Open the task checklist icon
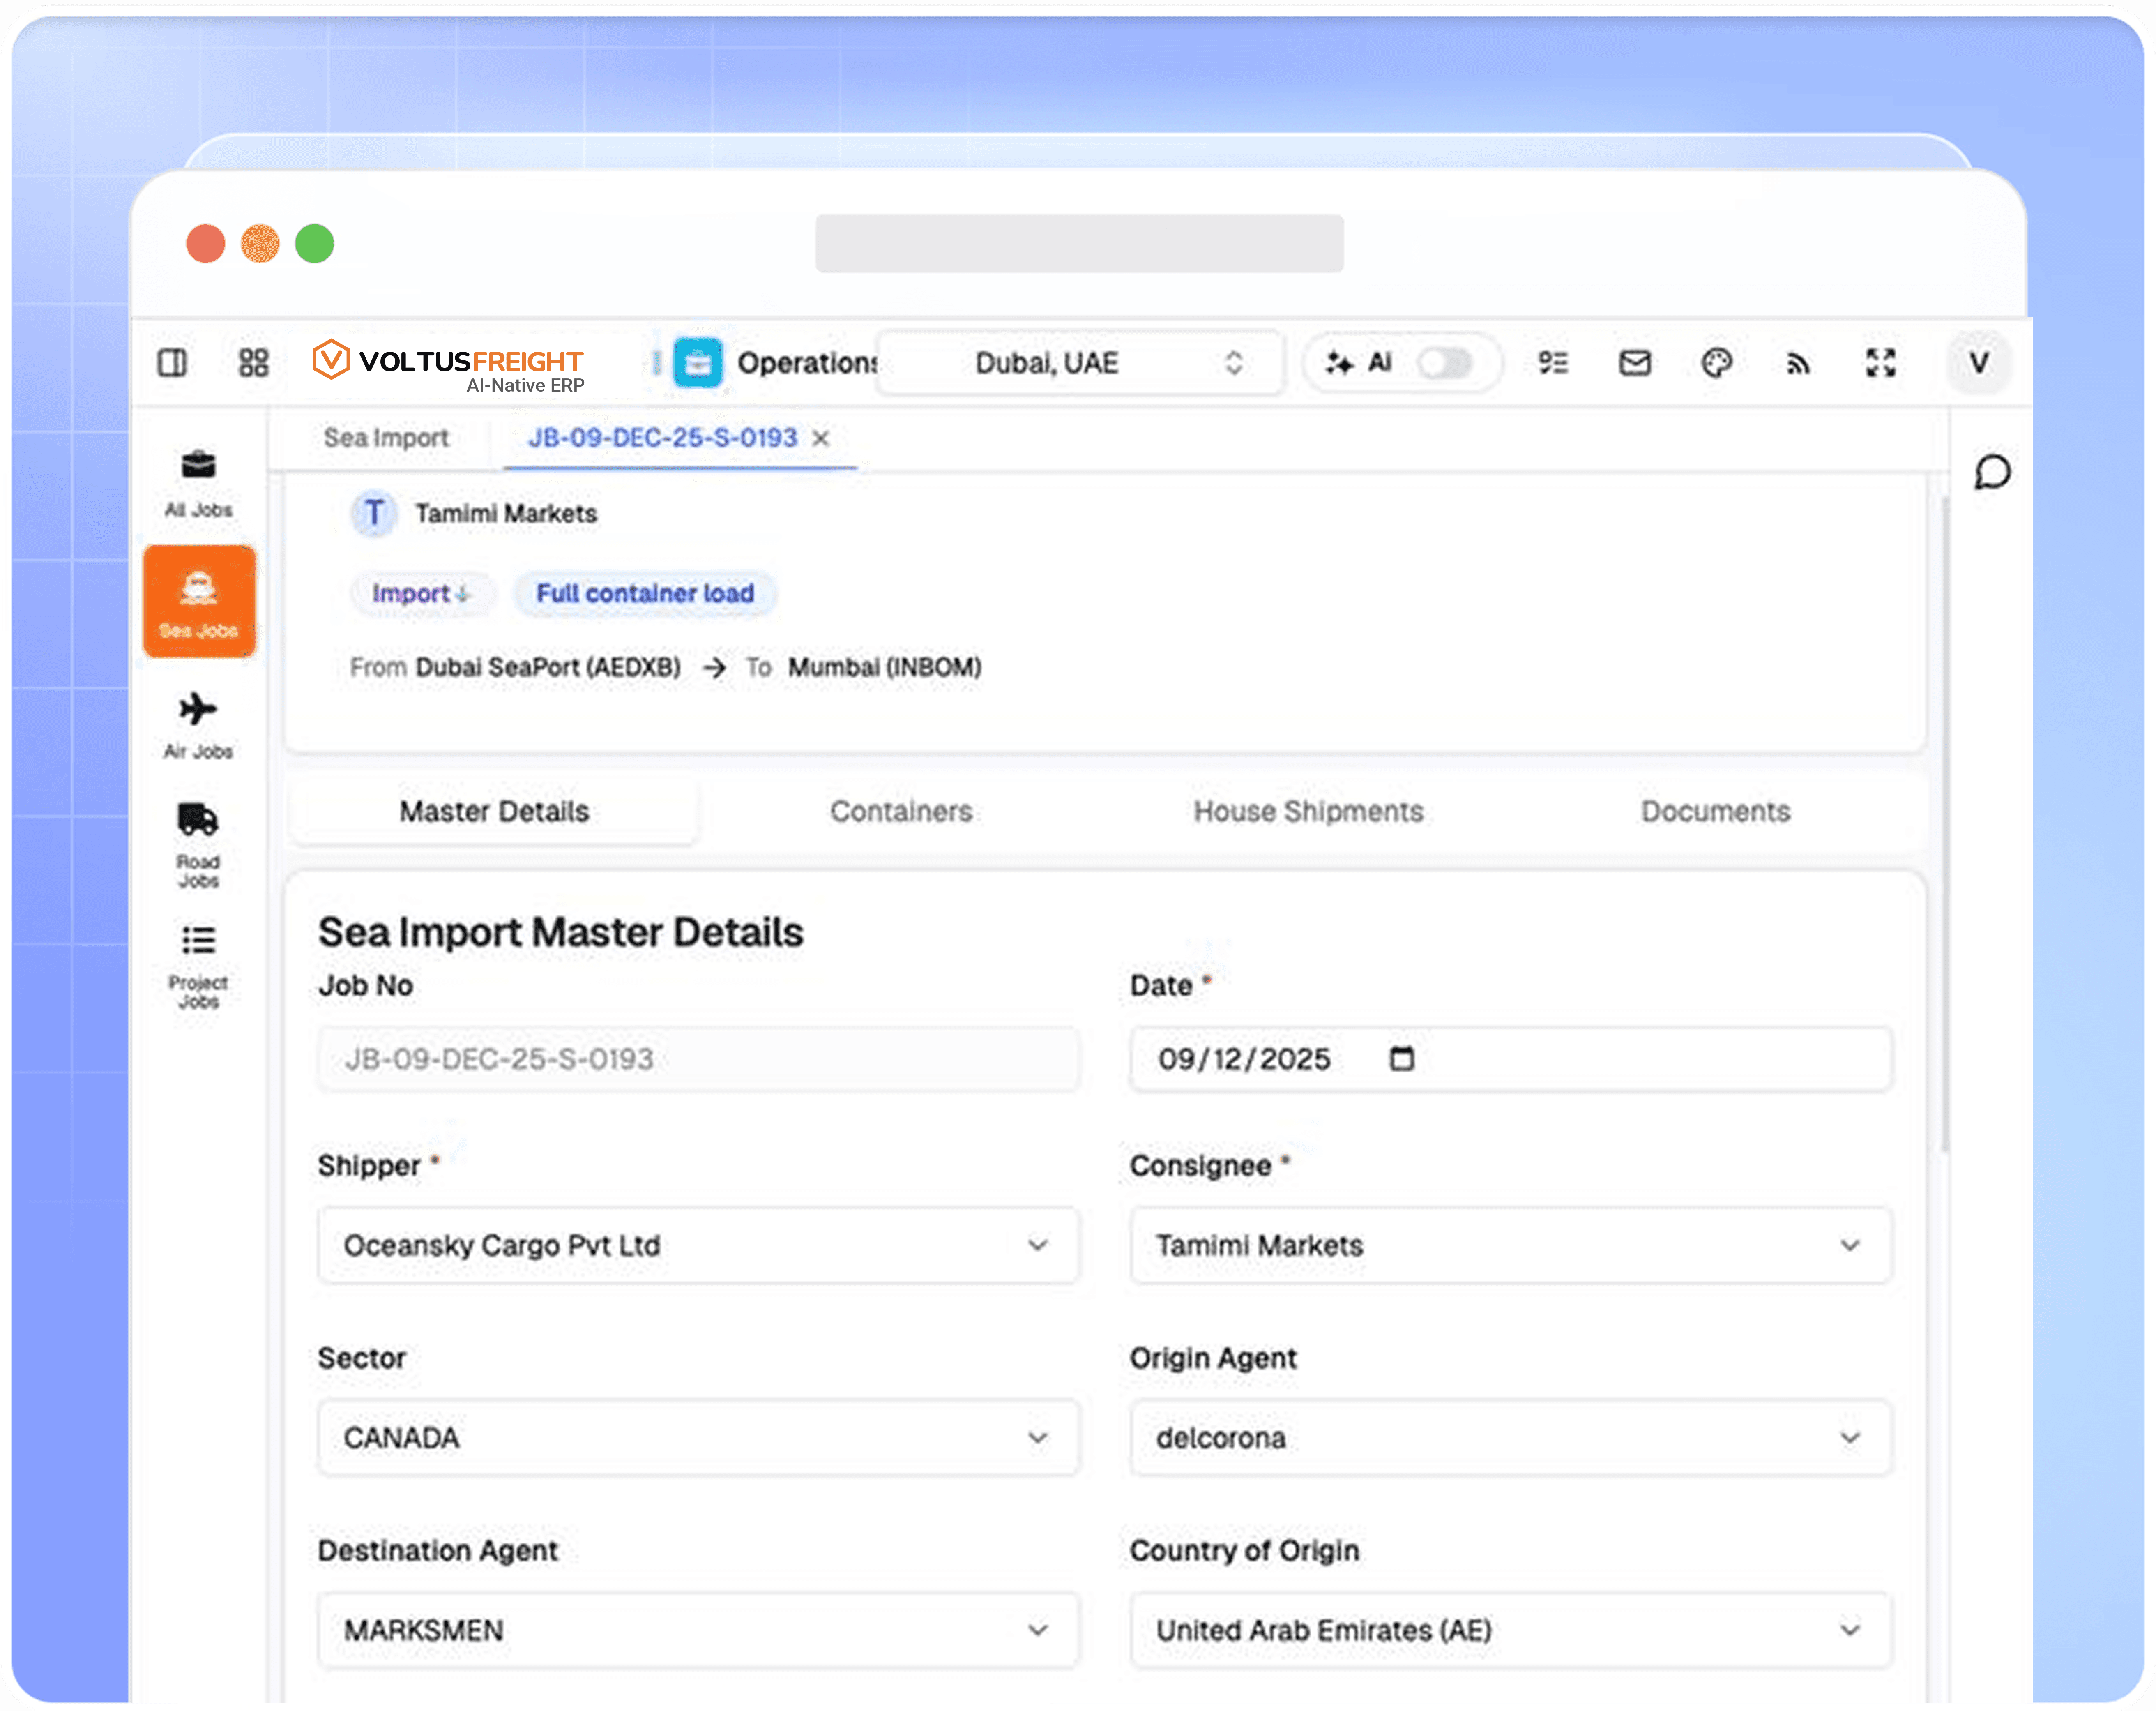 [1552, 362]
